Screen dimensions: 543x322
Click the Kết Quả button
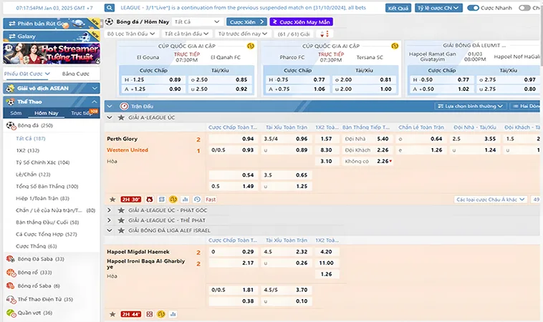398,8
